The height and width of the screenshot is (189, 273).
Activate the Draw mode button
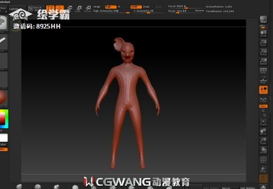(x=60, y=9)
